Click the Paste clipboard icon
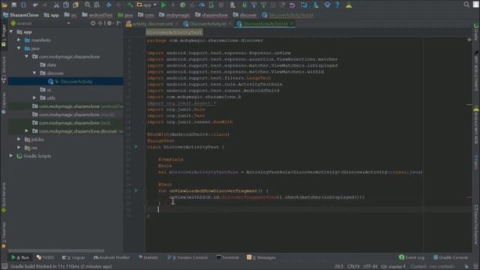Screen dimensions: 480x270 pyautogui.click(x=75, y=5)
